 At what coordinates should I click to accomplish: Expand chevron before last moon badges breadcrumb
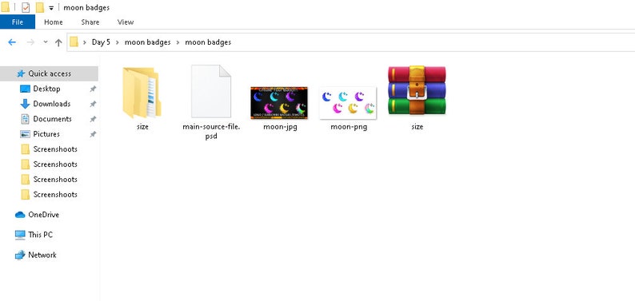coord(178,42)
